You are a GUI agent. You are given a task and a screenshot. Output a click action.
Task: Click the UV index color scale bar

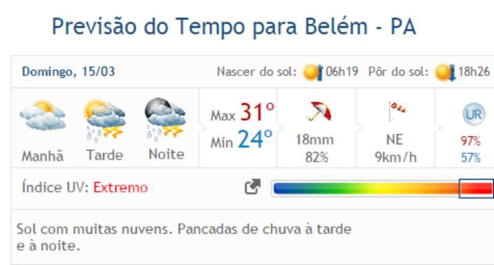[x=365, y=188]
